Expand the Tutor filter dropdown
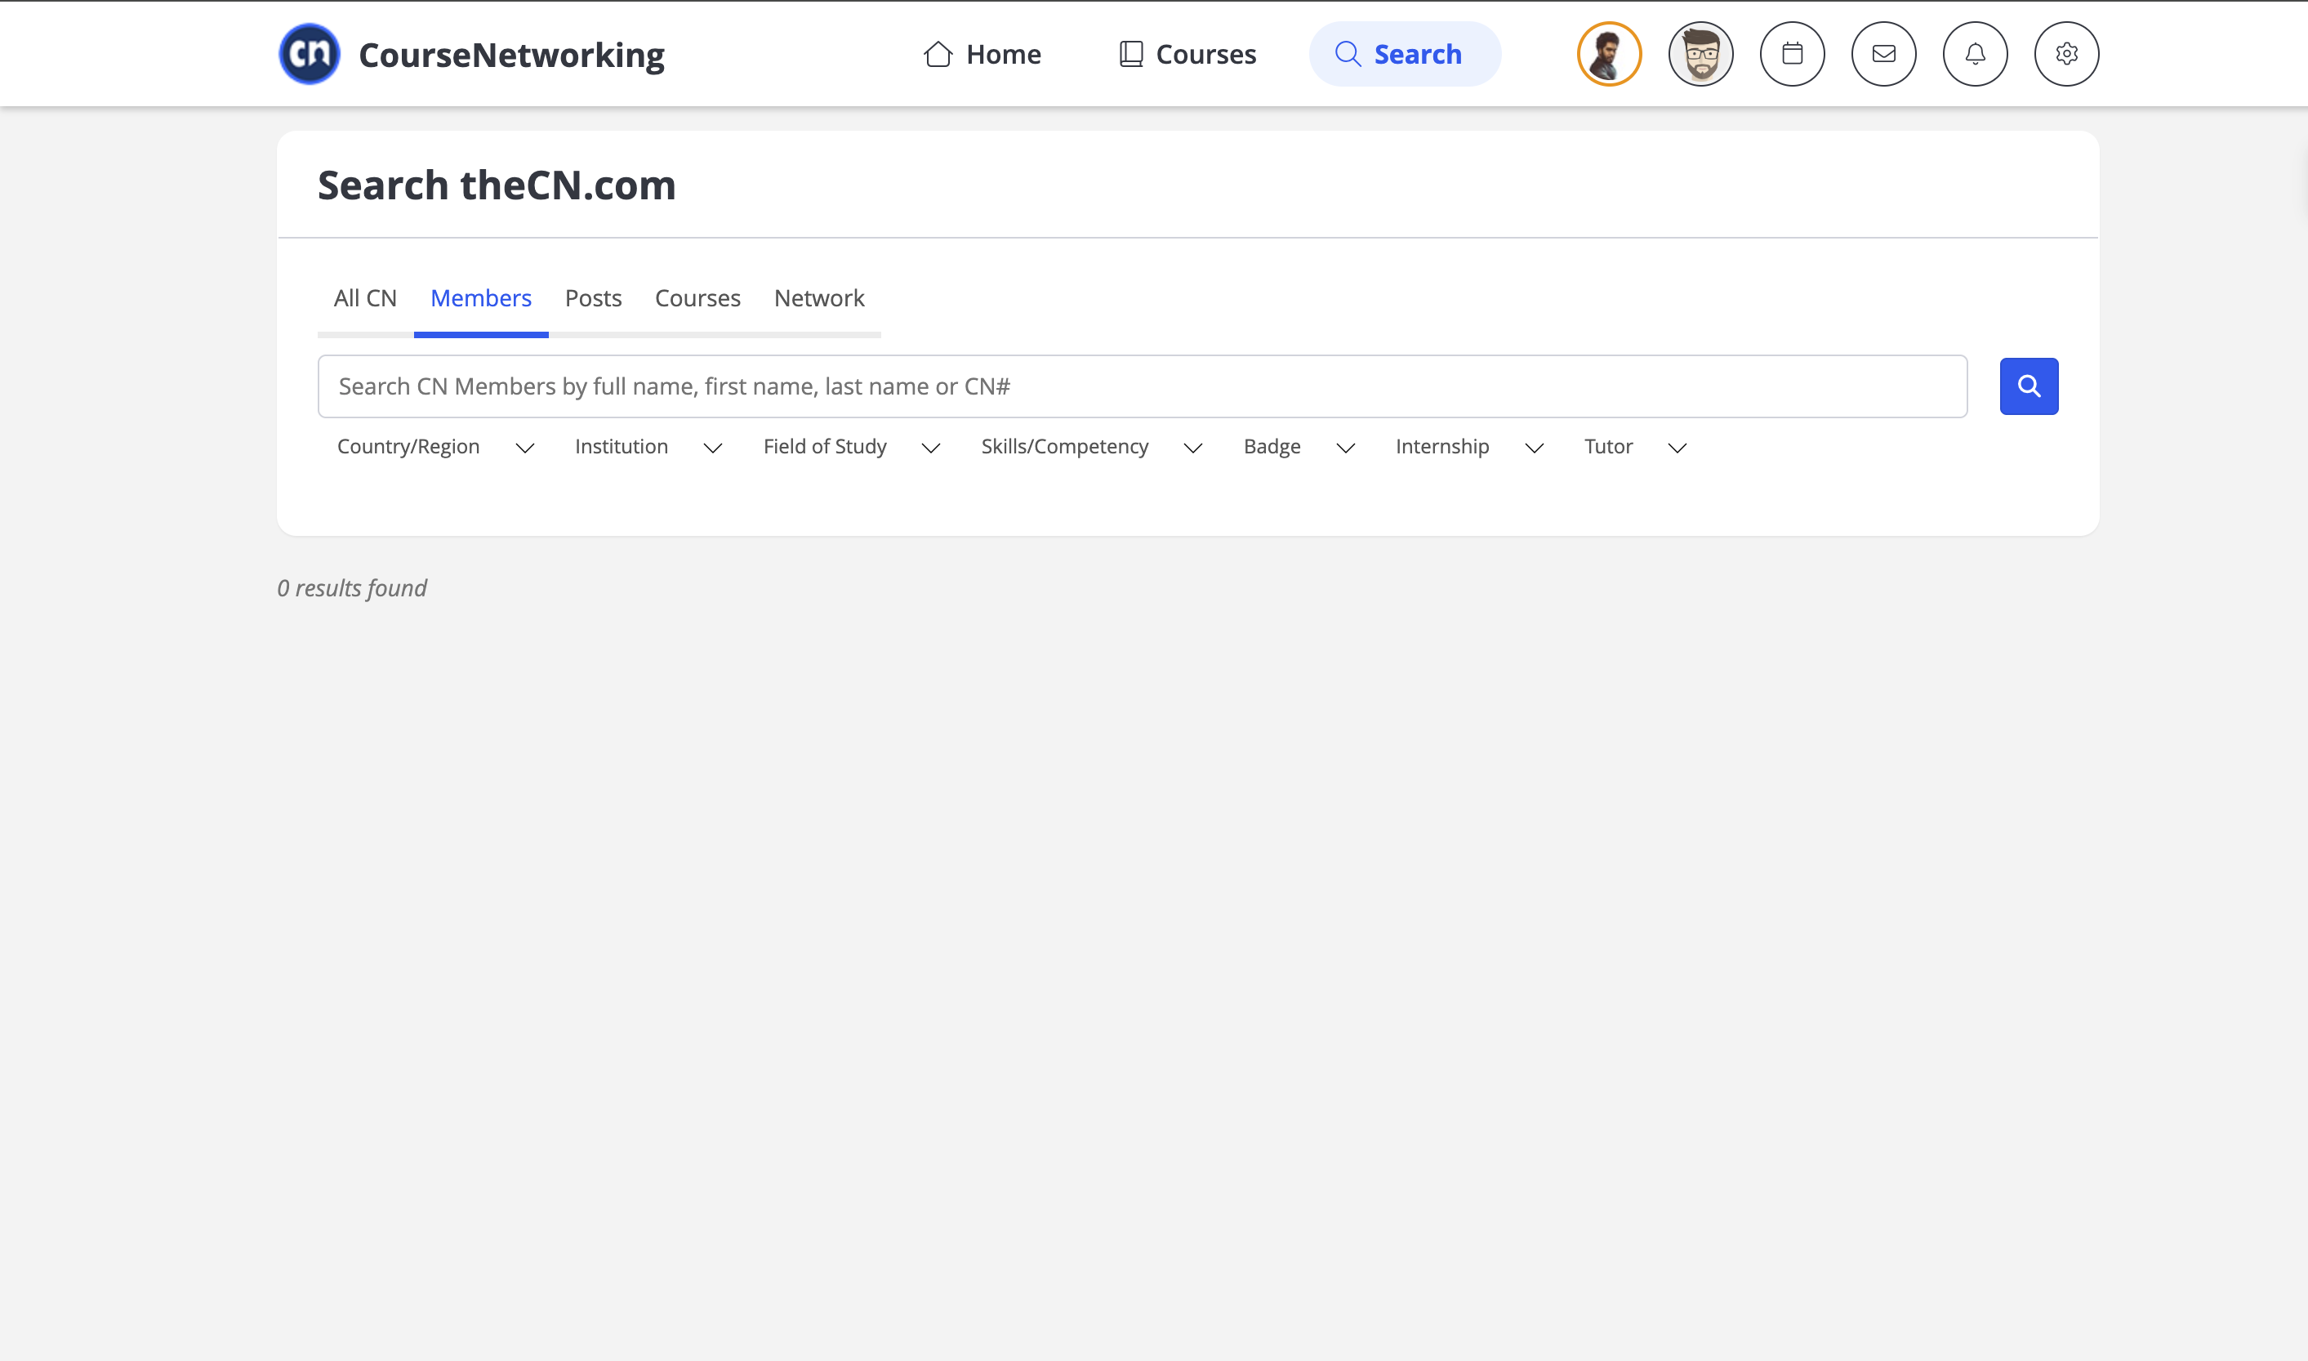The width and height of the screenshot is (2308, 1361). coord(1636,447)
